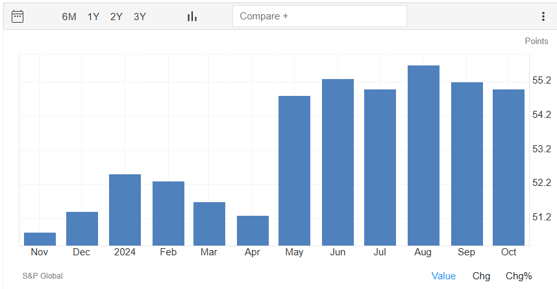Click the Jun bar in chart

pos(338,163)
